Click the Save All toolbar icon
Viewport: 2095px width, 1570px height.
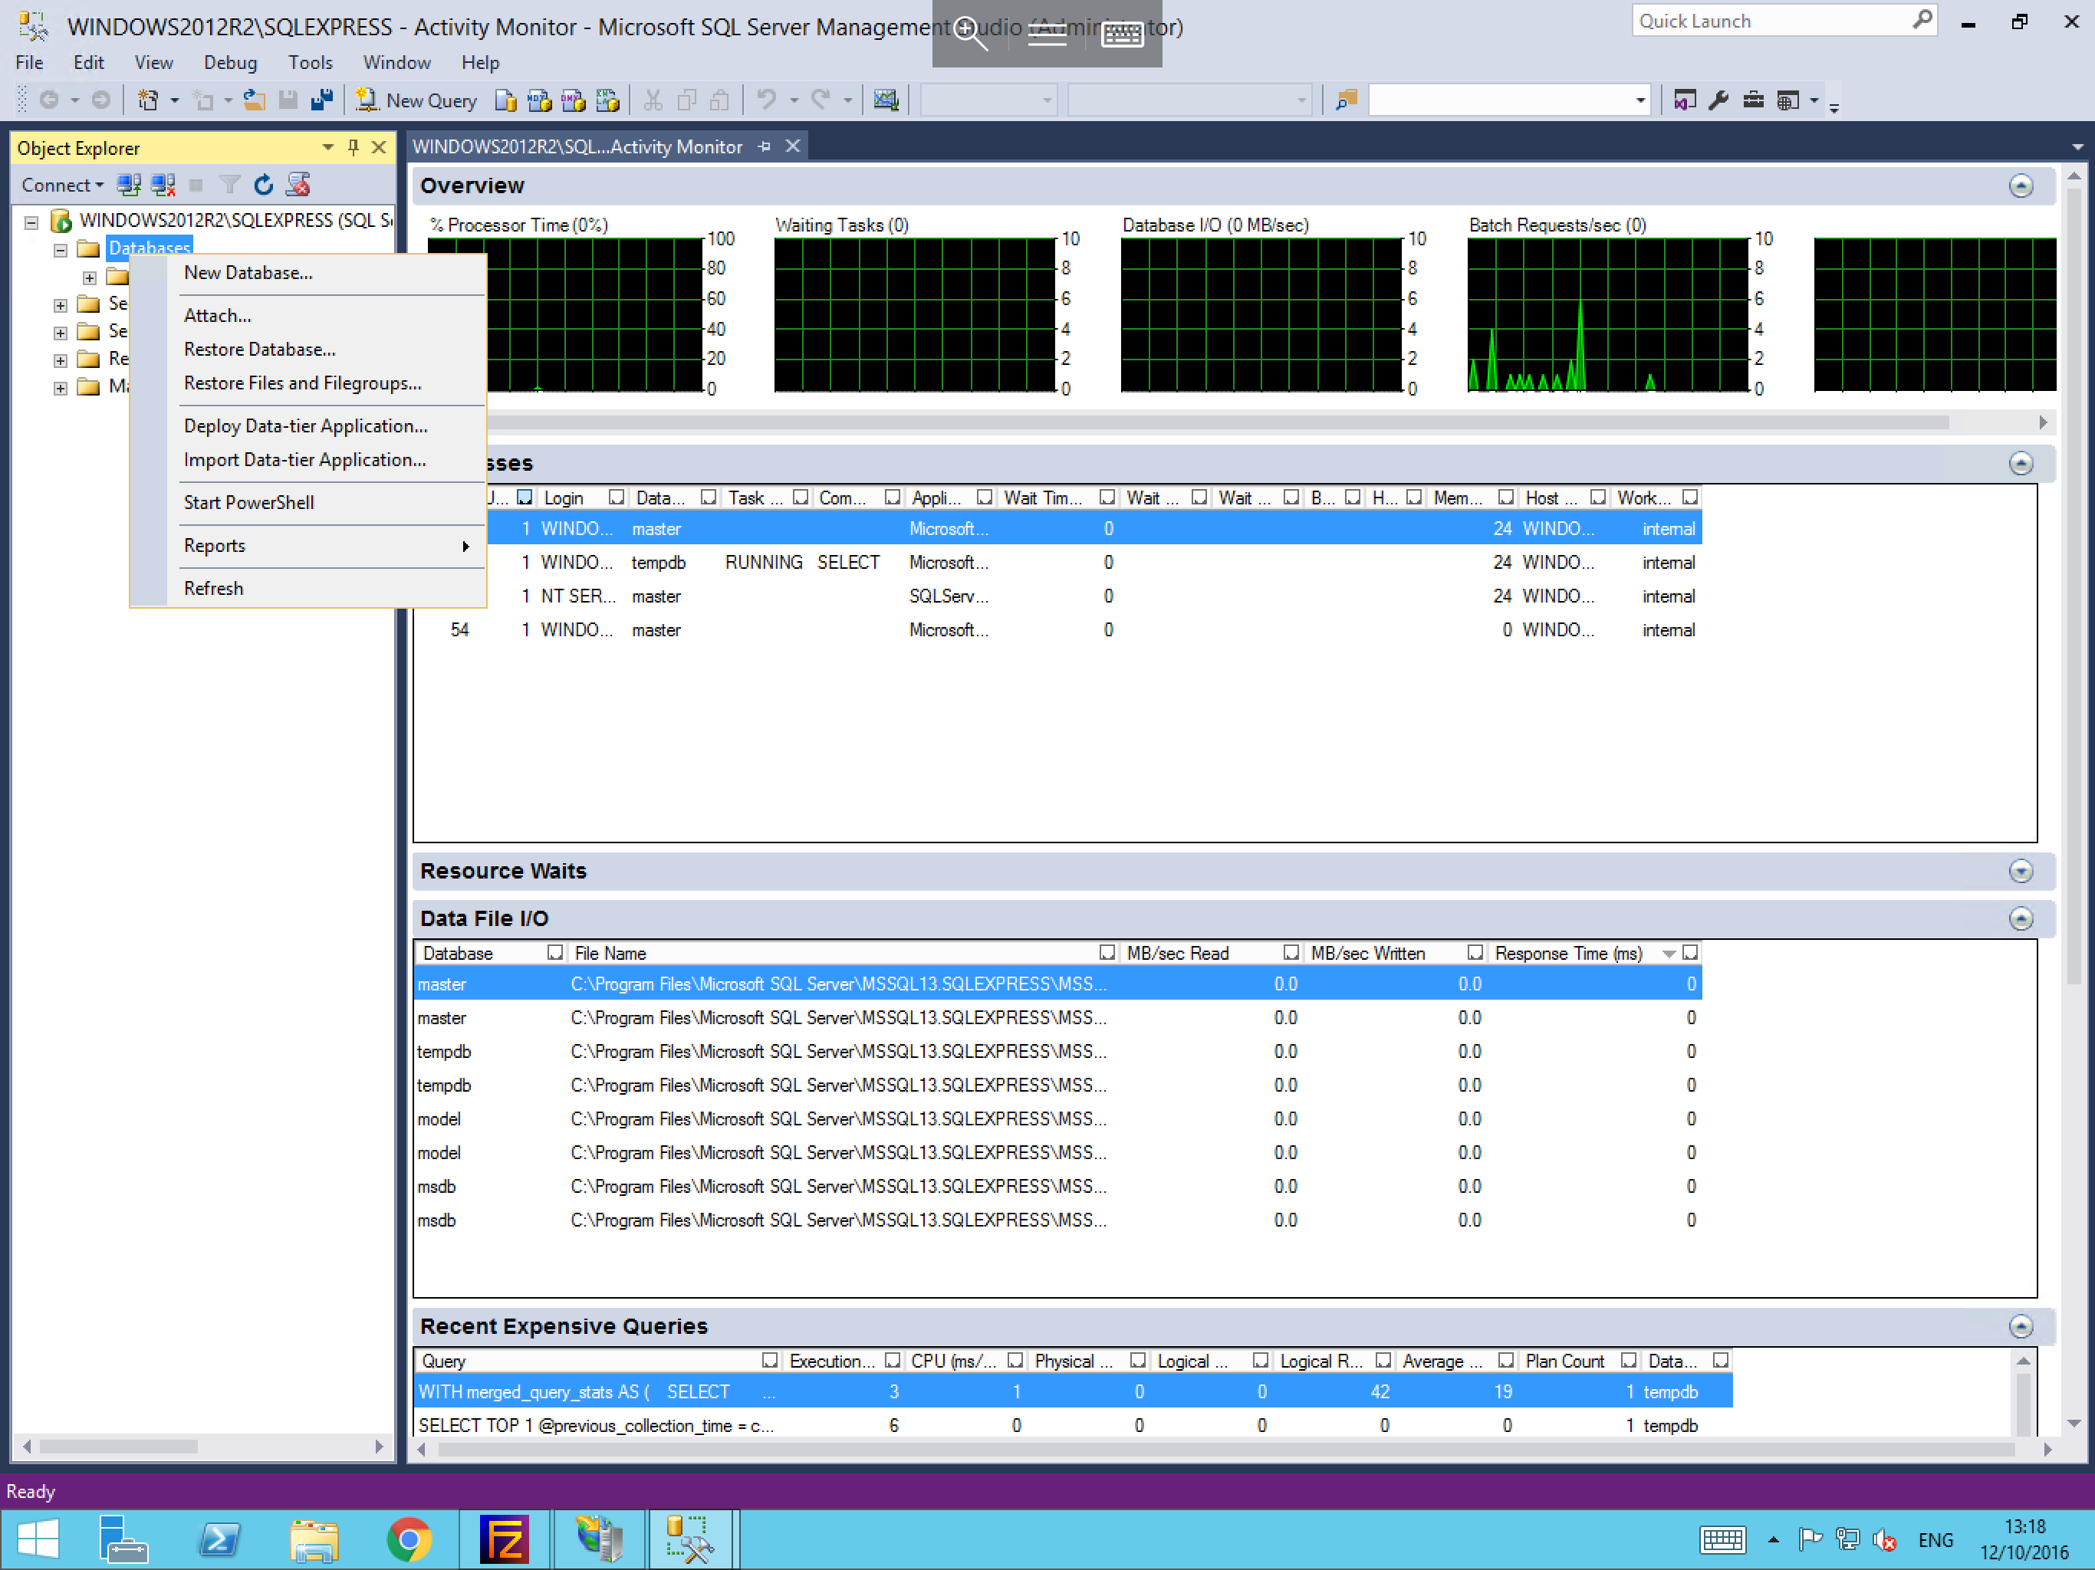(x=322, y=100)
